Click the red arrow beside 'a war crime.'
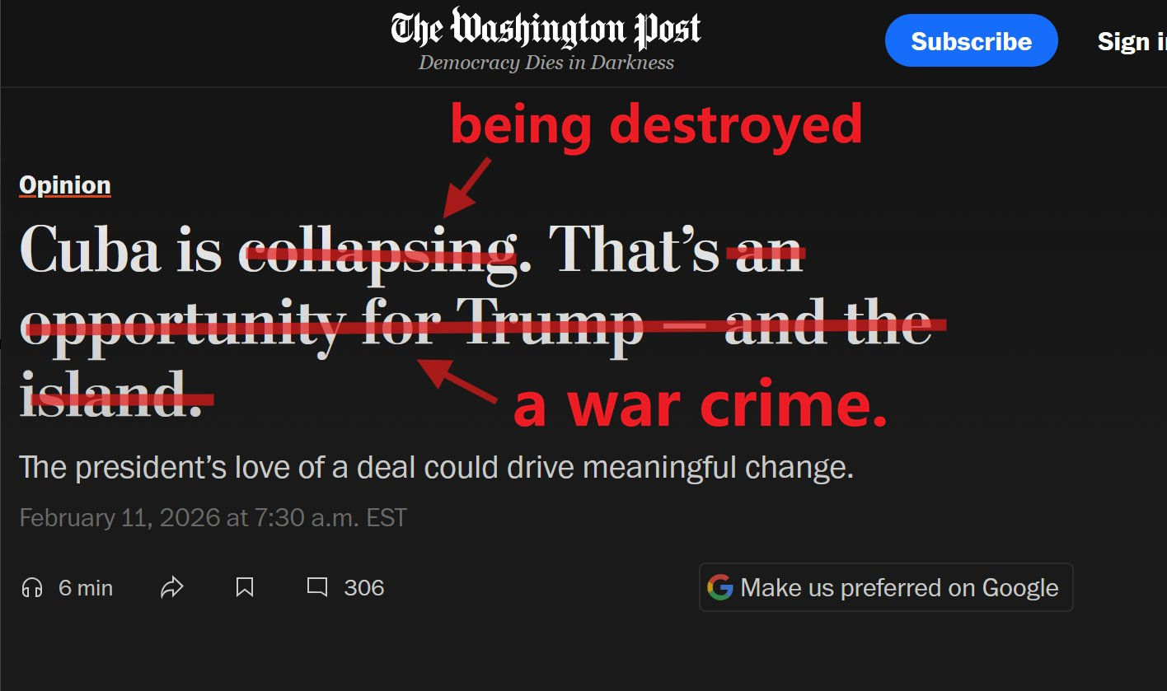The height and width of the screenshot is (691, 1167). [458, 382]
